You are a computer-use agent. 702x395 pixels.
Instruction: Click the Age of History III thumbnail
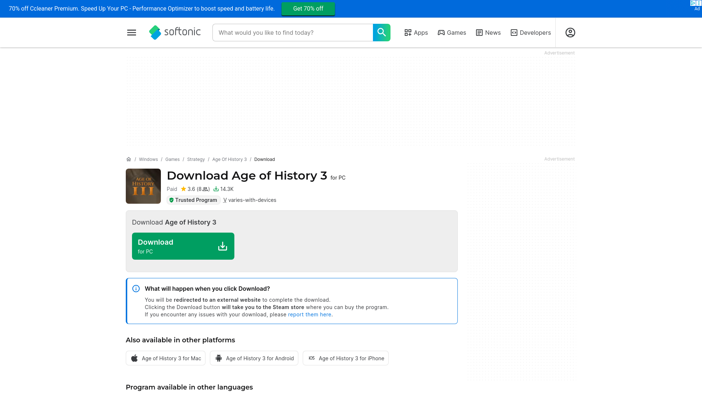point(143,186)
